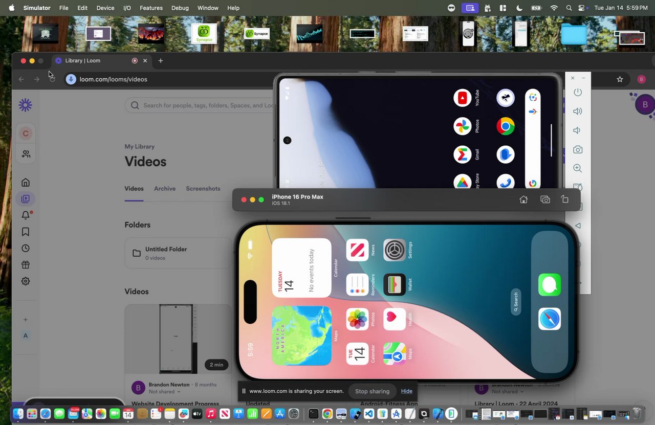Open a new Chrome tab with plus button

coord(161,60)
